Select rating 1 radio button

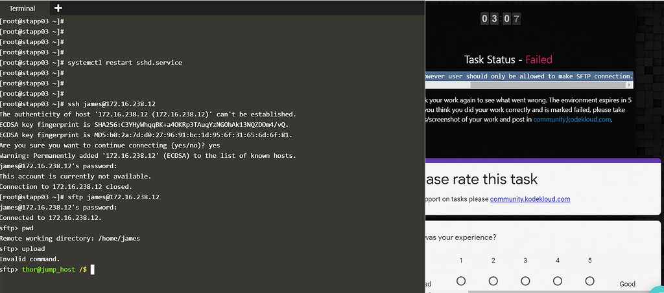[x=461, y=281]
